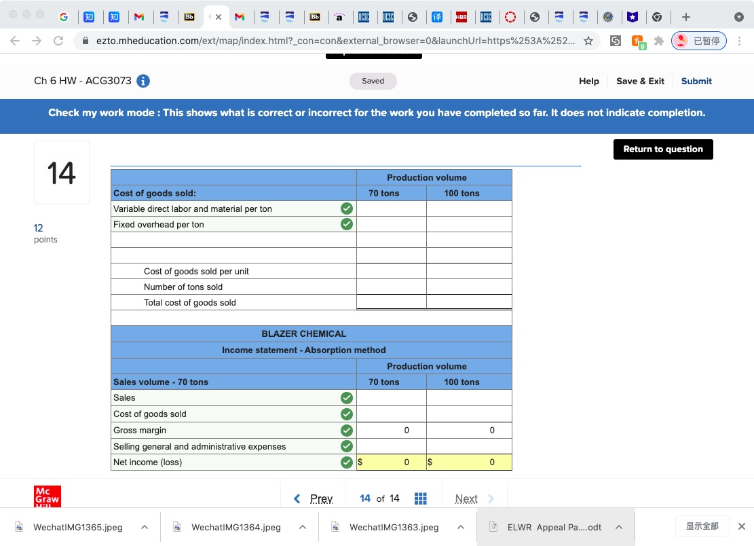Switch to the paused profile account
The image size is (754, 546).
(699, 41)
